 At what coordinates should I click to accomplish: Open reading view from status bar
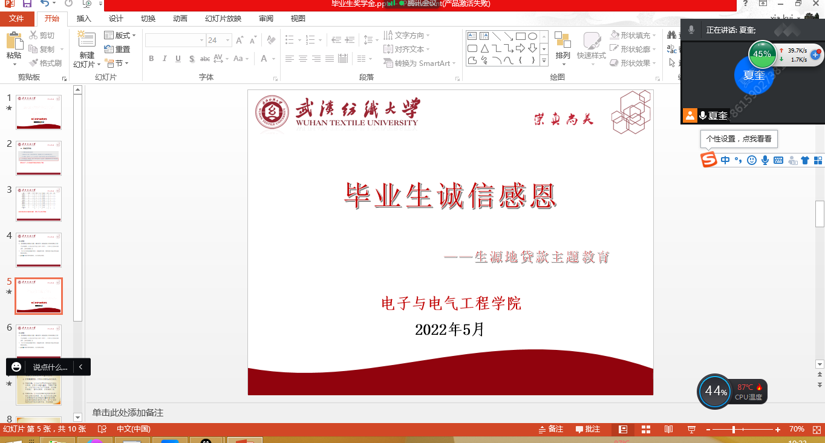tap(668, 429)
